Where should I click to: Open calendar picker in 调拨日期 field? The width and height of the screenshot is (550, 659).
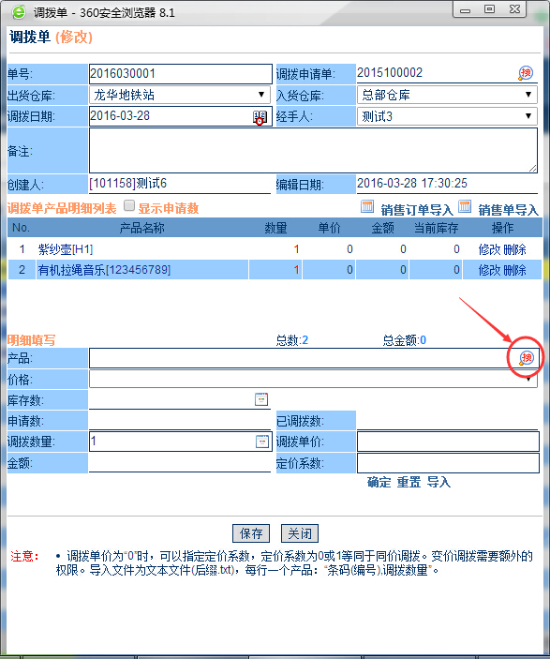coord(260,117)
